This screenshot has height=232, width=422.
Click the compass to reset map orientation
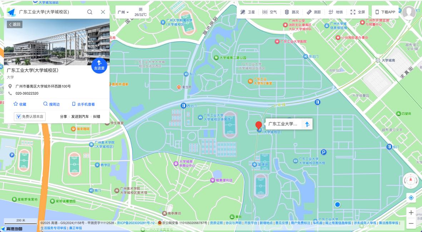point(410,181)
